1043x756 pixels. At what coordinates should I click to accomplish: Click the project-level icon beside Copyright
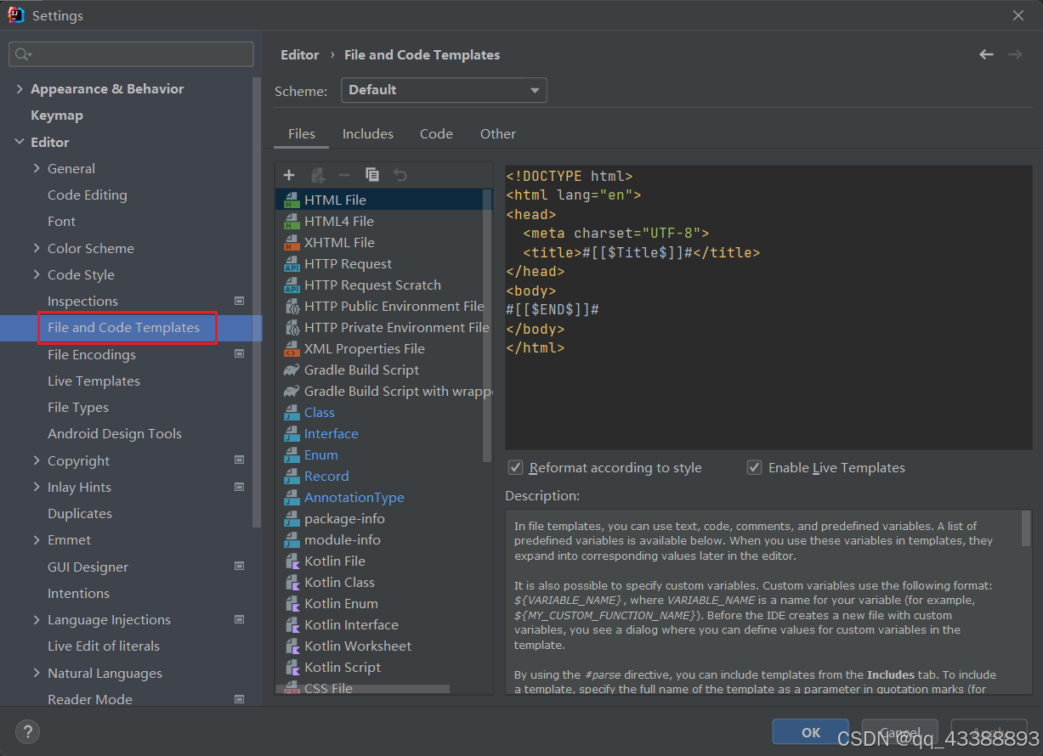239,460
